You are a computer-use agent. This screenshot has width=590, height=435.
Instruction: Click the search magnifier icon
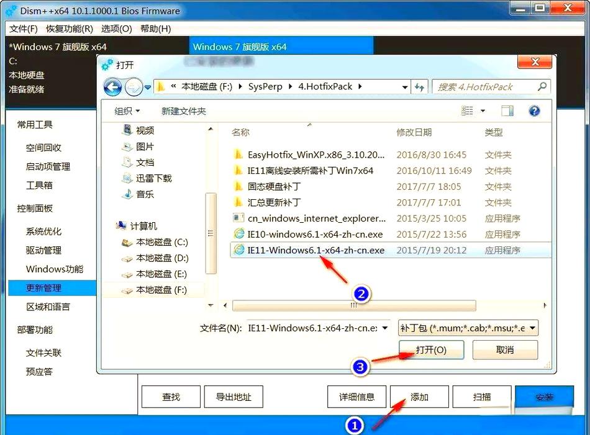click(x=542, y=87)
